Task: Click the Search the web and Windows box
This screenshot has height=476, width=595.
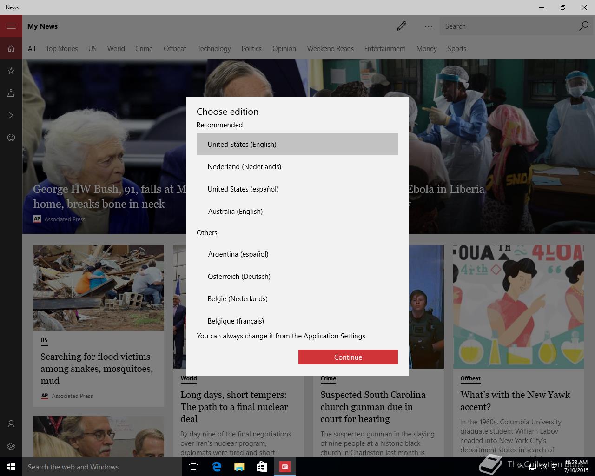Action: [102, 467]
